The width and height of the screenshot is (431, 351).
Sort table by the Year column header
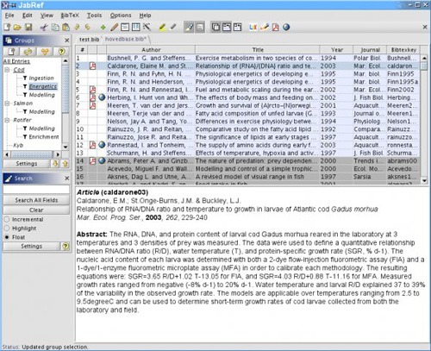click(336, 49)
